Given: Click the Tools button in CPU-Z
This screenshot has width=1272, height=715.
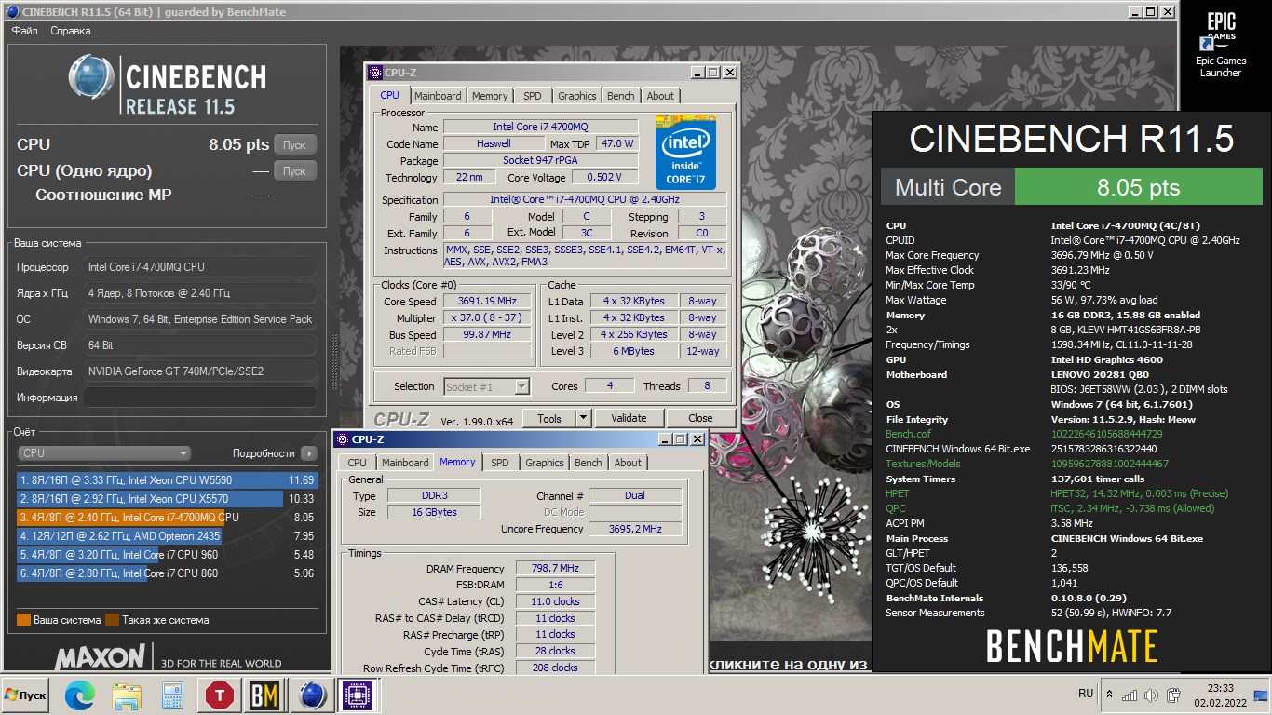Looking at the screenshot, I should [x=549, y=419].
